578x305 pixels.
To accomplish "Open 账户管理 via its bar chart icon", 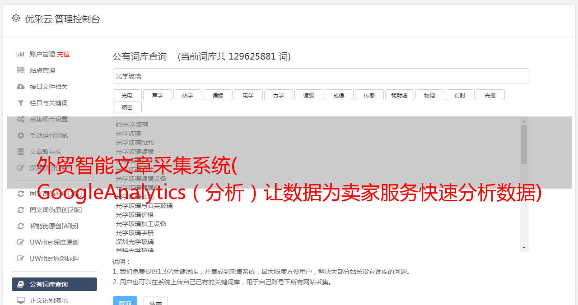I will [x=20, y=54].
